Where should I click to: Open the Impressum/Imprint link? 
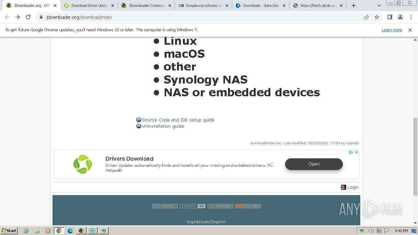(206, 222)
